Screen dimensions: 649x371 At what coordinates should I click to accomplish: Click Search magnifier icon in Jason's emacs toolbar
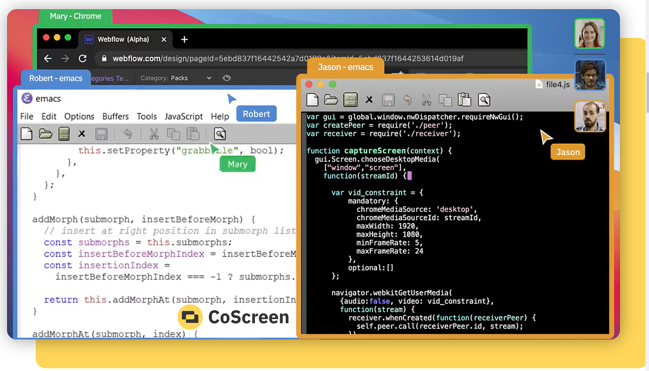pyautogui.click(x=484, y=100)
